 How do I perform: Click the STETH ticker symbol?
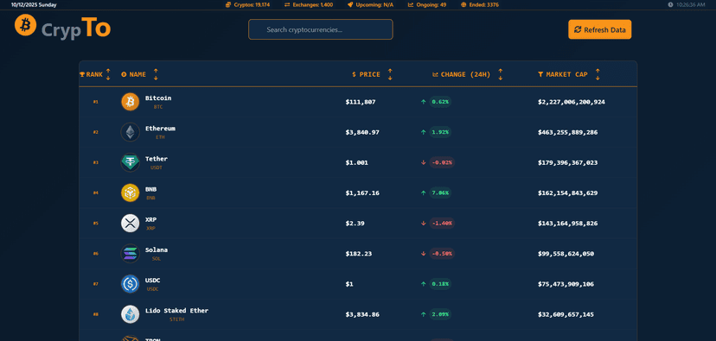176,319
